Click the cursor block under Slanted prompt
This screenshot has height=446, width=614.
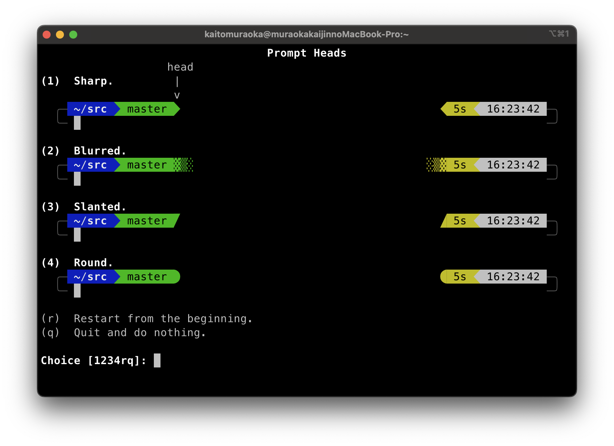coord(77,235)
